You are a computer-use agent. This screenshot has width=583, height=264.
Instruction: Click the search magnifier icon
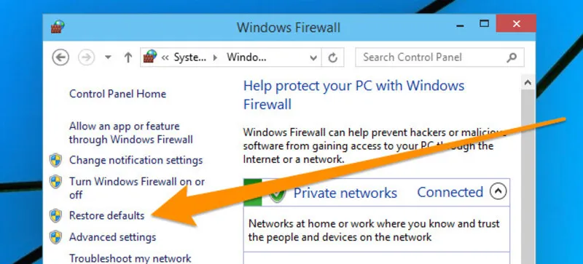(x=512, y=57)
